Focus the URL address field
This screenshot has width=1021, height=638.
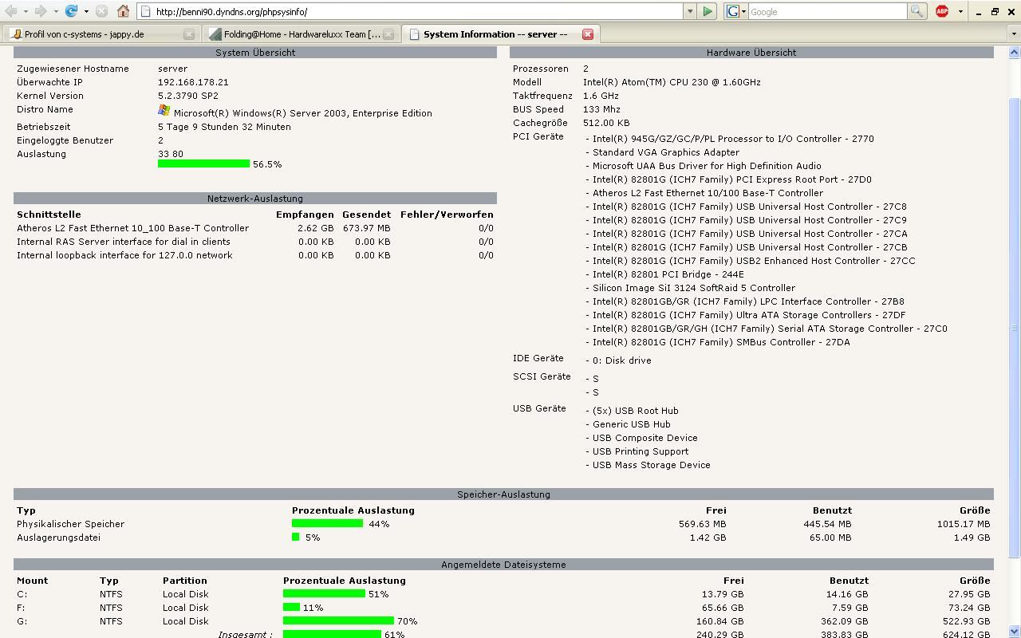coord(419,12)
